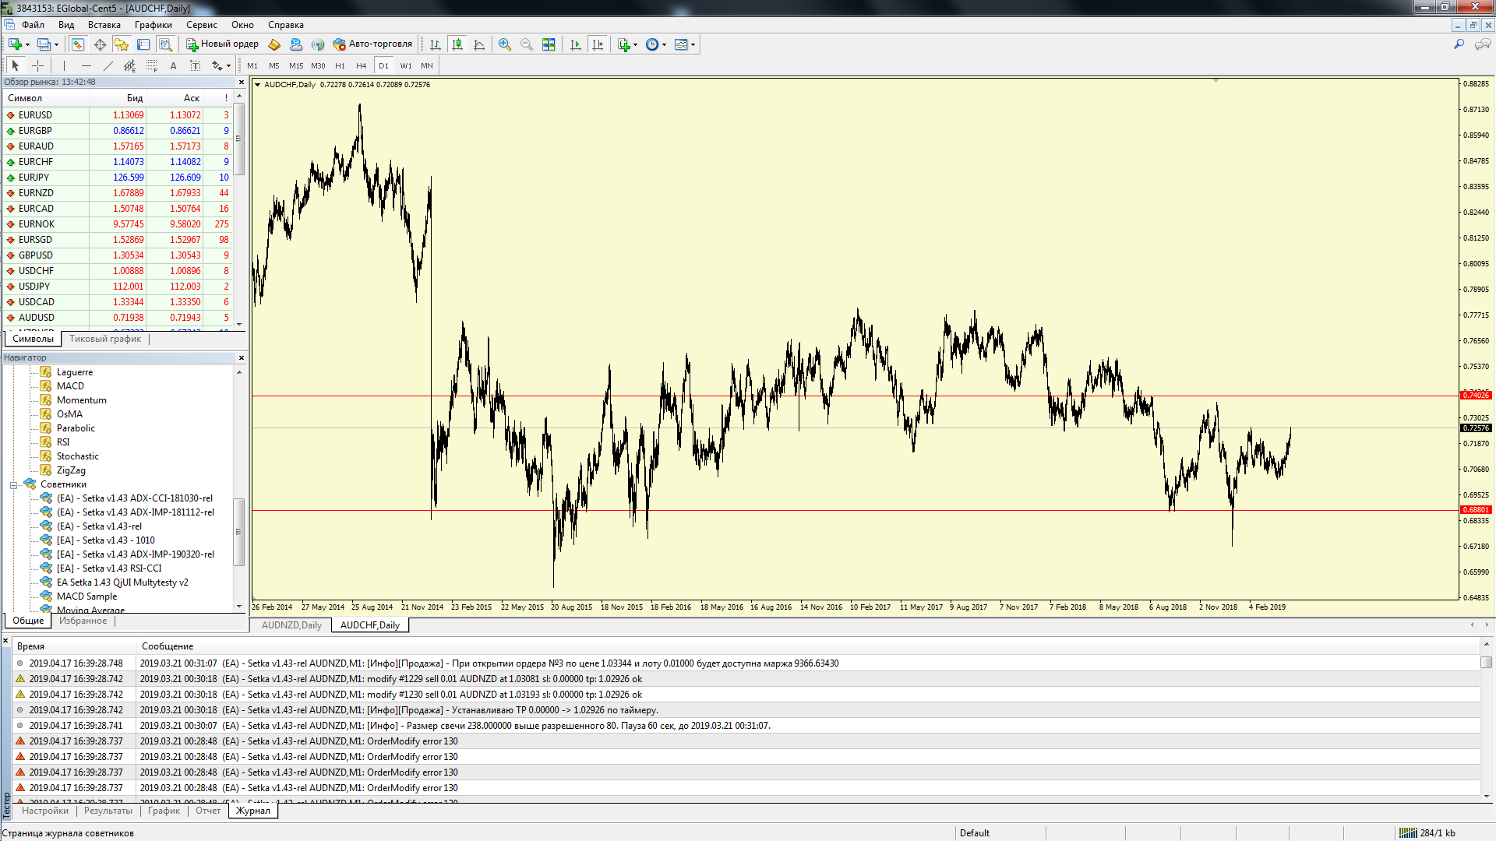Select the Fibonacci retracement tool

pyautogui.click(x=151, y=65)
